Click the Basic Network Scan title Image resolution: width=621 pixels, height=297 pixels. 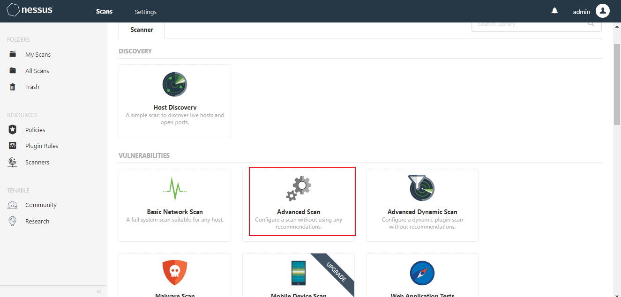(175, 212)
